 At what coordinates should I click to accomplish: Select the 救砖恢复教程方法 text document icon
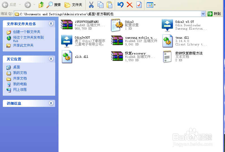coord(167,57)
